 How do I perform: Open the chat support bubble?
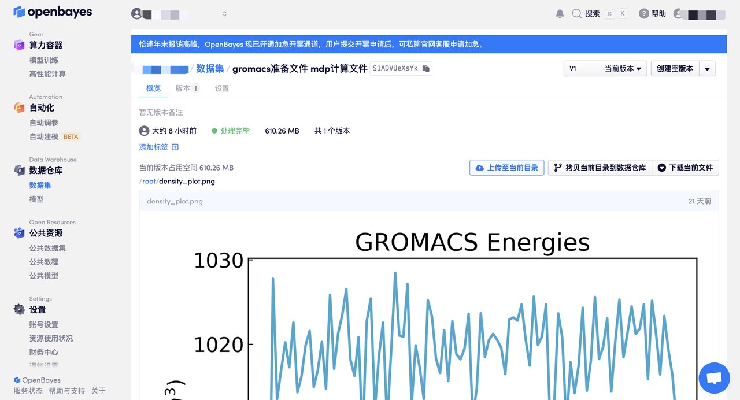point(714,379)
